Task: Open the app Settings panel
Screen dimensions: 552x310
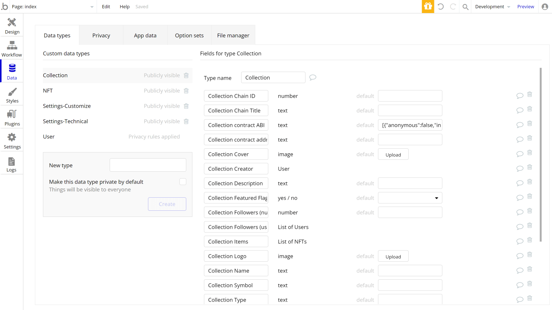Action: 11,140
